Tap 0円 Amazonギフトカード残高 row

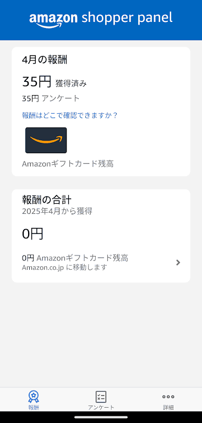101,263
